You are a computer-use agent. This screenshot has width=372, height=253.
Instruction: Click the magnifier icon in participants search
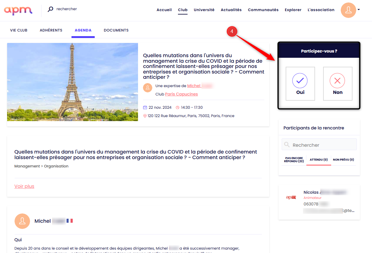pyautogui.click(x=287, y=145)
